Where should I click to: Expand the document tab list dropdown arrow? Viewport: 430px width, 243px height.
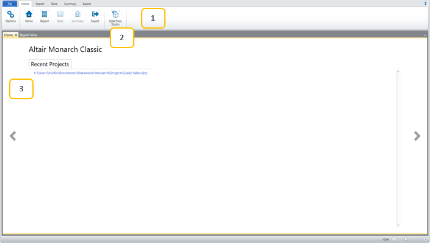425,35
